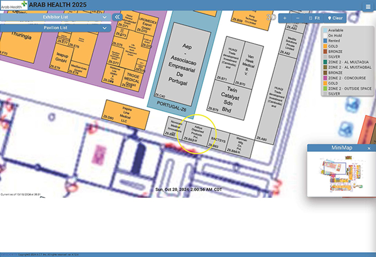
Task: Select booth Z6.D77
Action: [x=115, y=56]
